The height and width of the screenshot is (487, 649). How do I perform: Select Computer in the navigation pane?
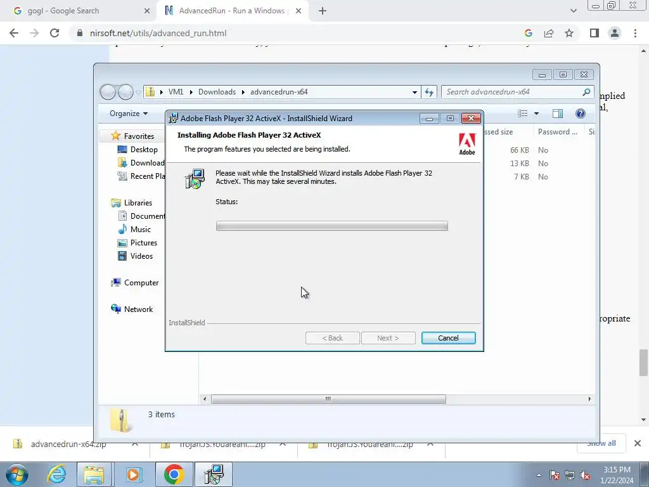[134, 282]
